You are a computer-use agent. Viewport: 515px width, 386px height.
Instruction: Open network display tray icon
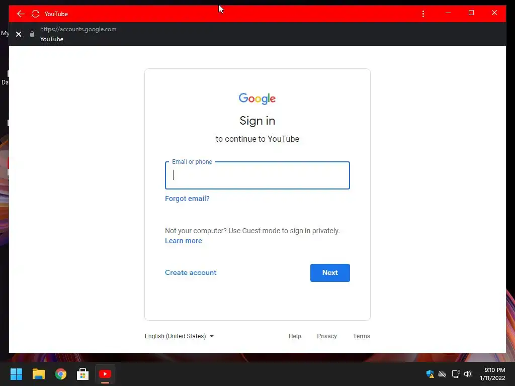pos(456,374)
